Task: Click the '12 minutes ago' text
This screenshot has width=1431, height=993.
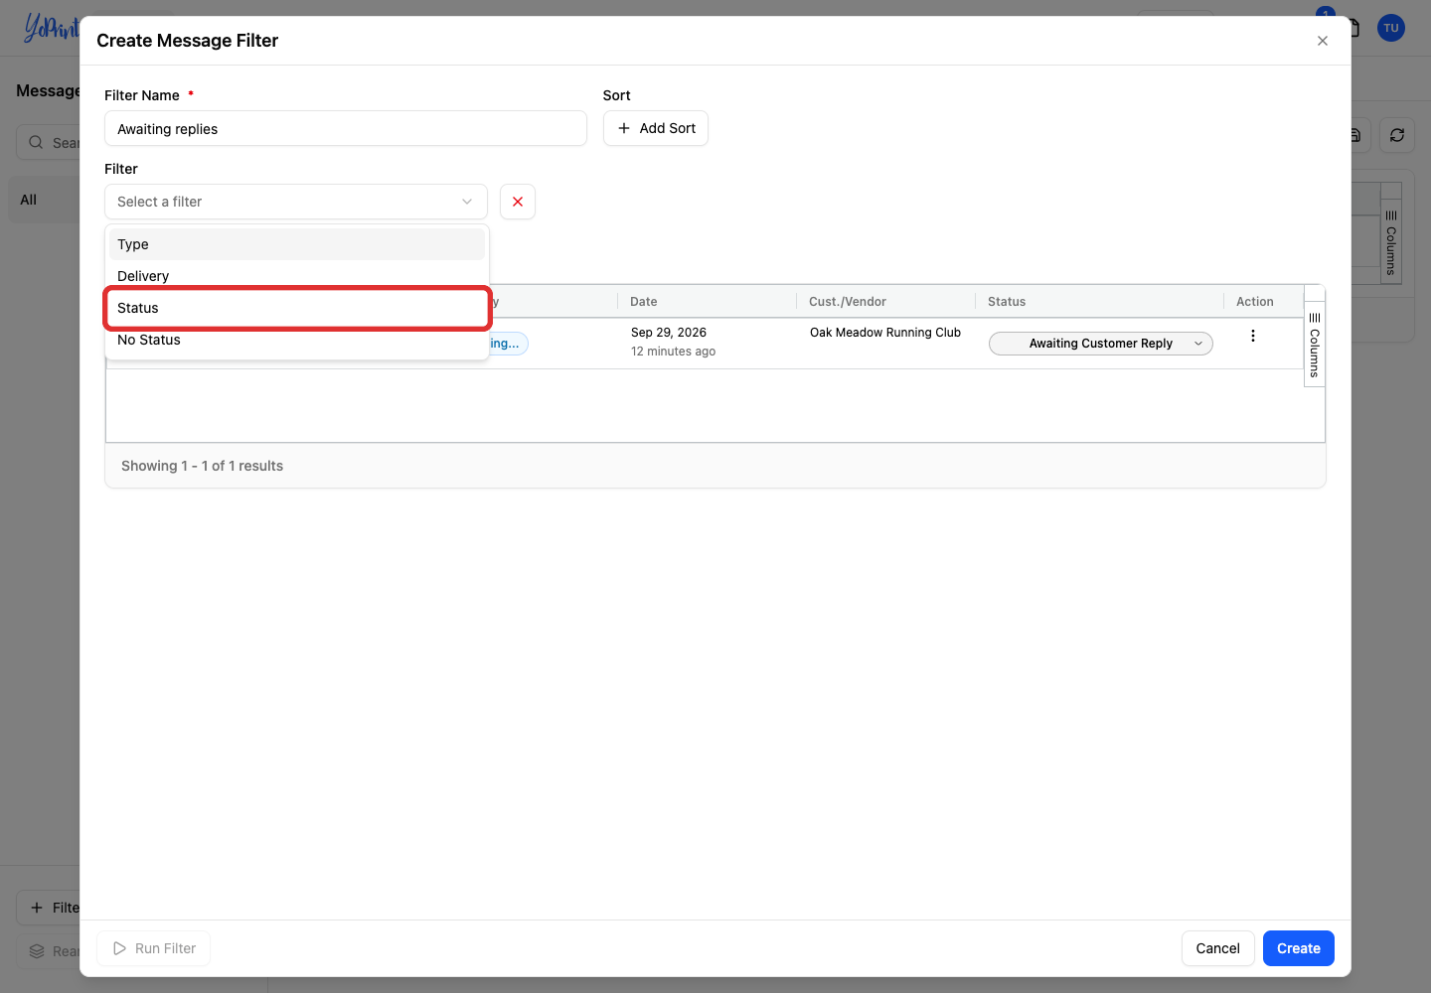Action: 673,352
